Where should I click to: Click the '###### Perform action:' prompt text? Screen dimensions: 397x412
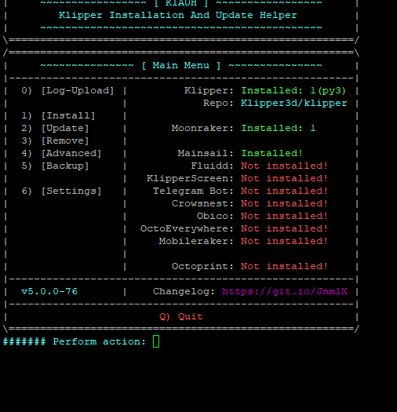pos(74,341)
